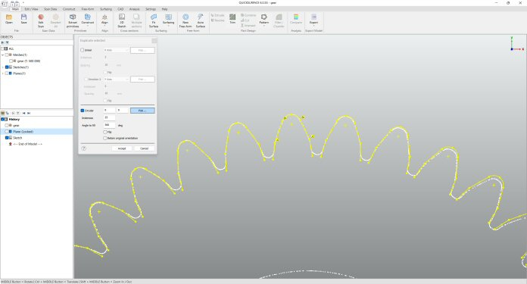The width and height of the screenshot is (527, 284).
Task: Click the New Free-form icon
Action: pyautogui.click(x=186, y=20)
